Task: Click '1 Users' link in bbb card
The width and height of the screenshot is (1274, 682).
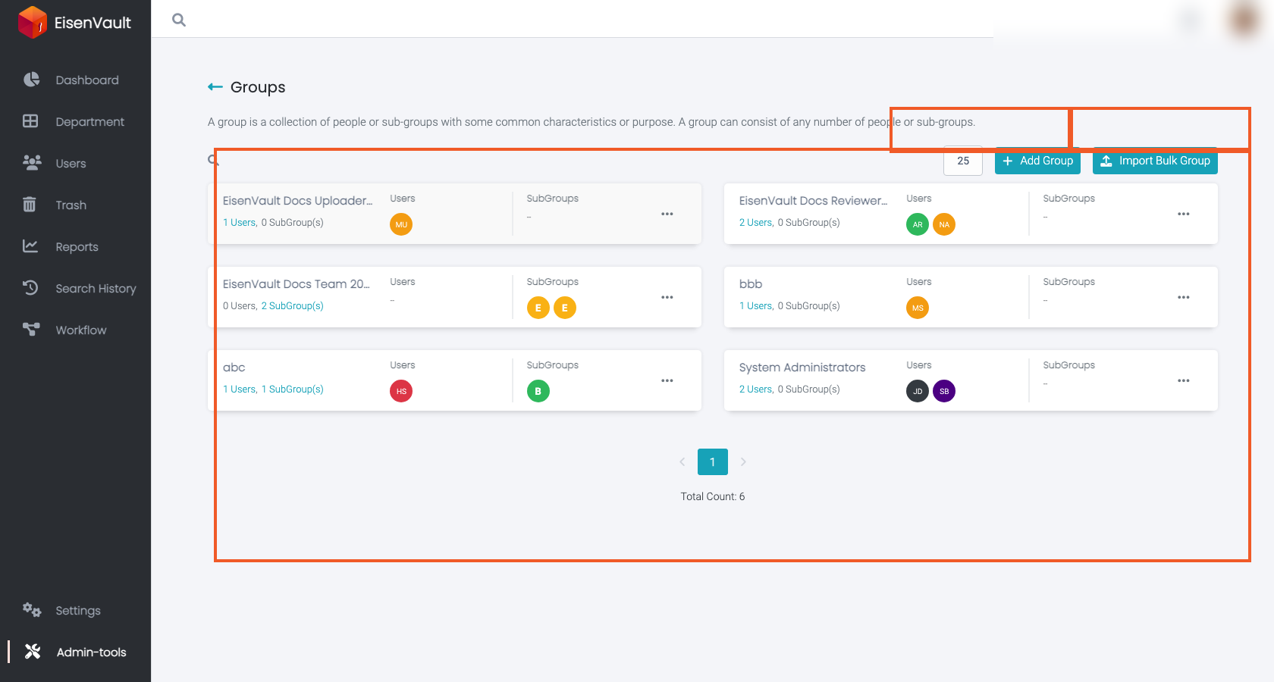Action: pos(756,306)
